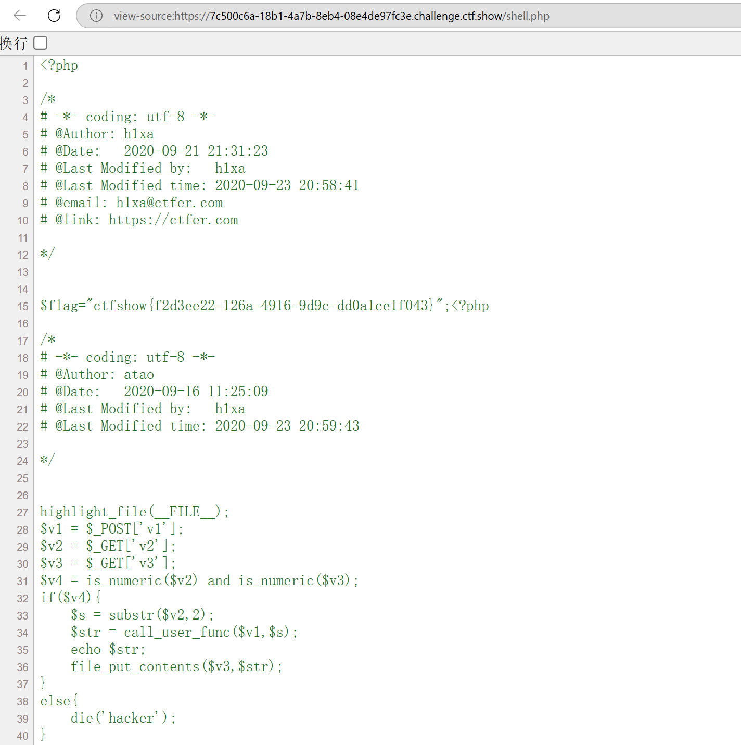Click the file_put_contents code line
The width and height of the screenshot is (741, 745).
176,667
